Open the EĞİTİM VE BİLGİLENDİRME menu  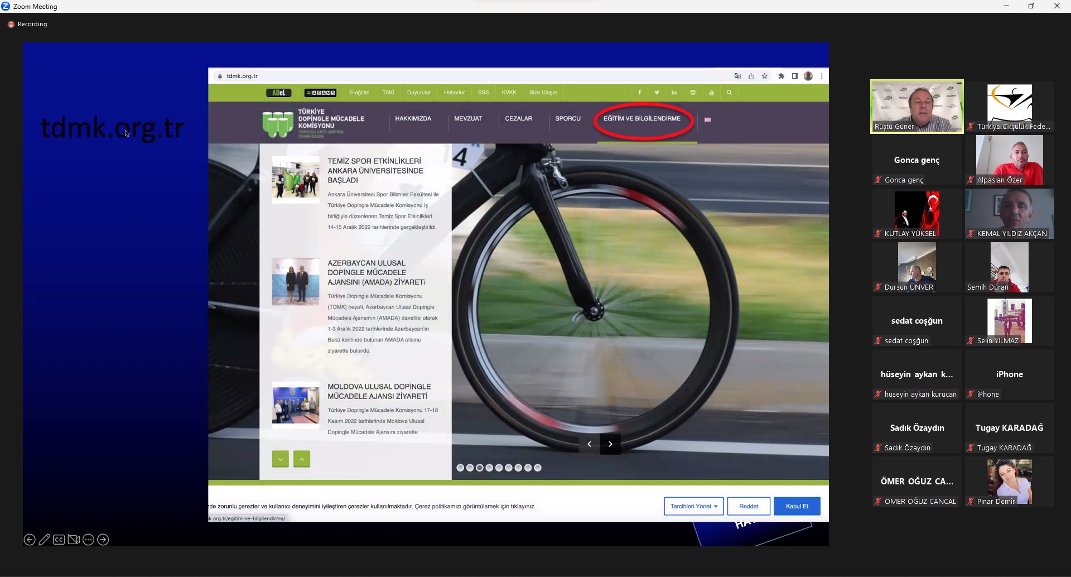point(642,119)
